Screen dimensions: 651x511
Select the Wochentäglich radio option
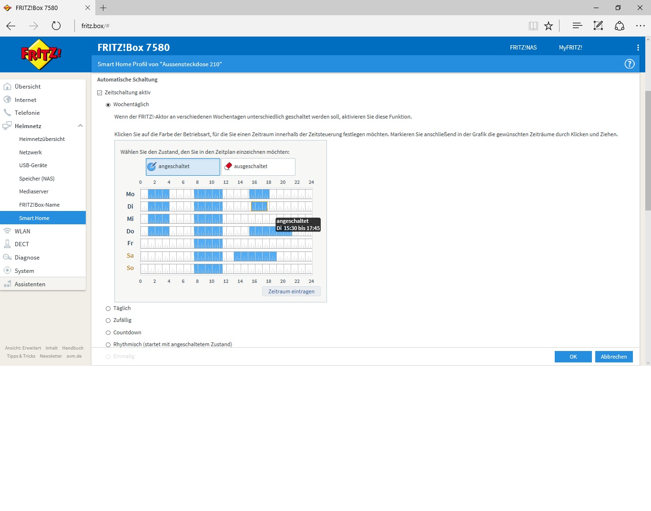point(108,105)
